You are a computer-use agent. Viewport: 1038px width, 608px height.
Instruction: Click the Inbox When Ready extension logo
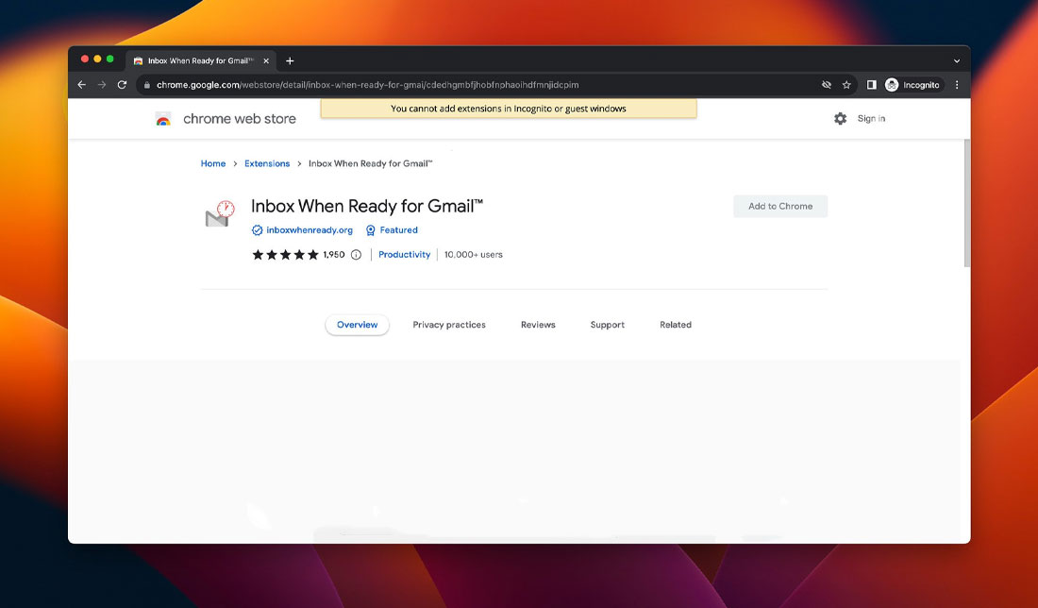point(218,211)
